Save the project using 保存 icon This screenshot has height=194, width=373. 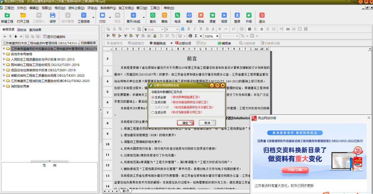tap(53, 17)
